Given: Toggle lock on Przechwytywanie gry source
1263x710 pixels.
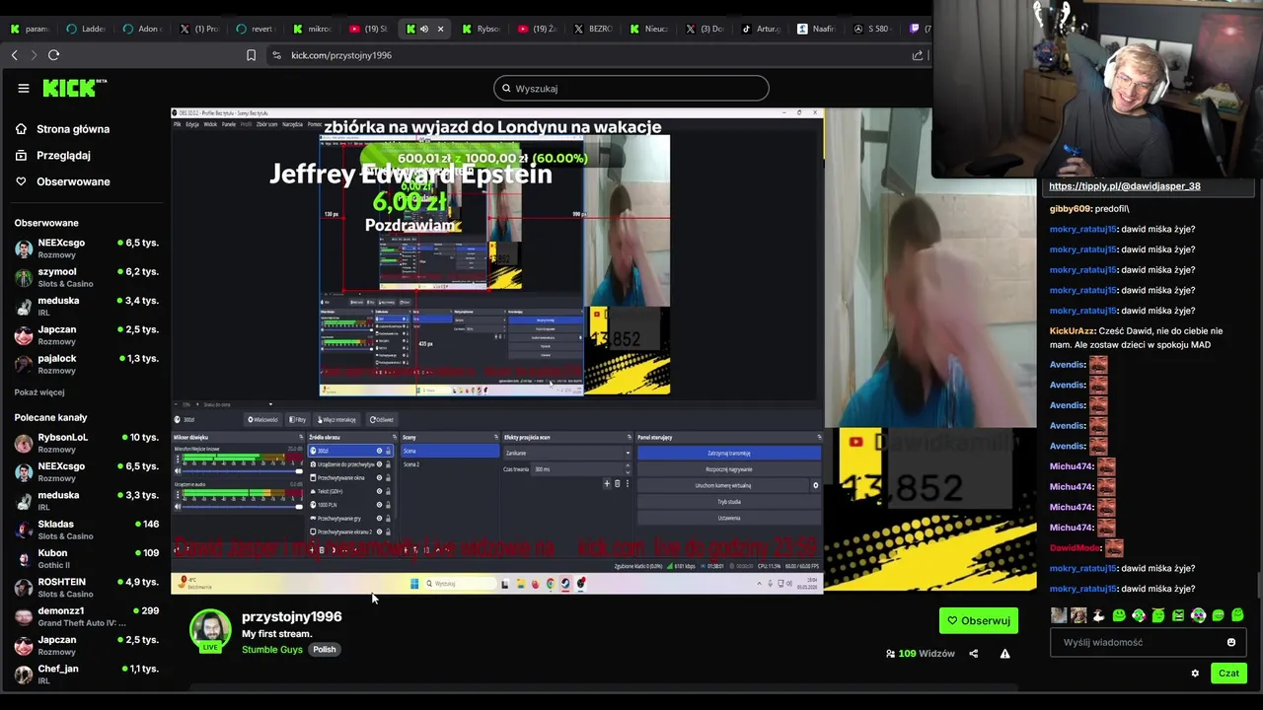Looking at the screenshot, I should click(x=389, y=518).
